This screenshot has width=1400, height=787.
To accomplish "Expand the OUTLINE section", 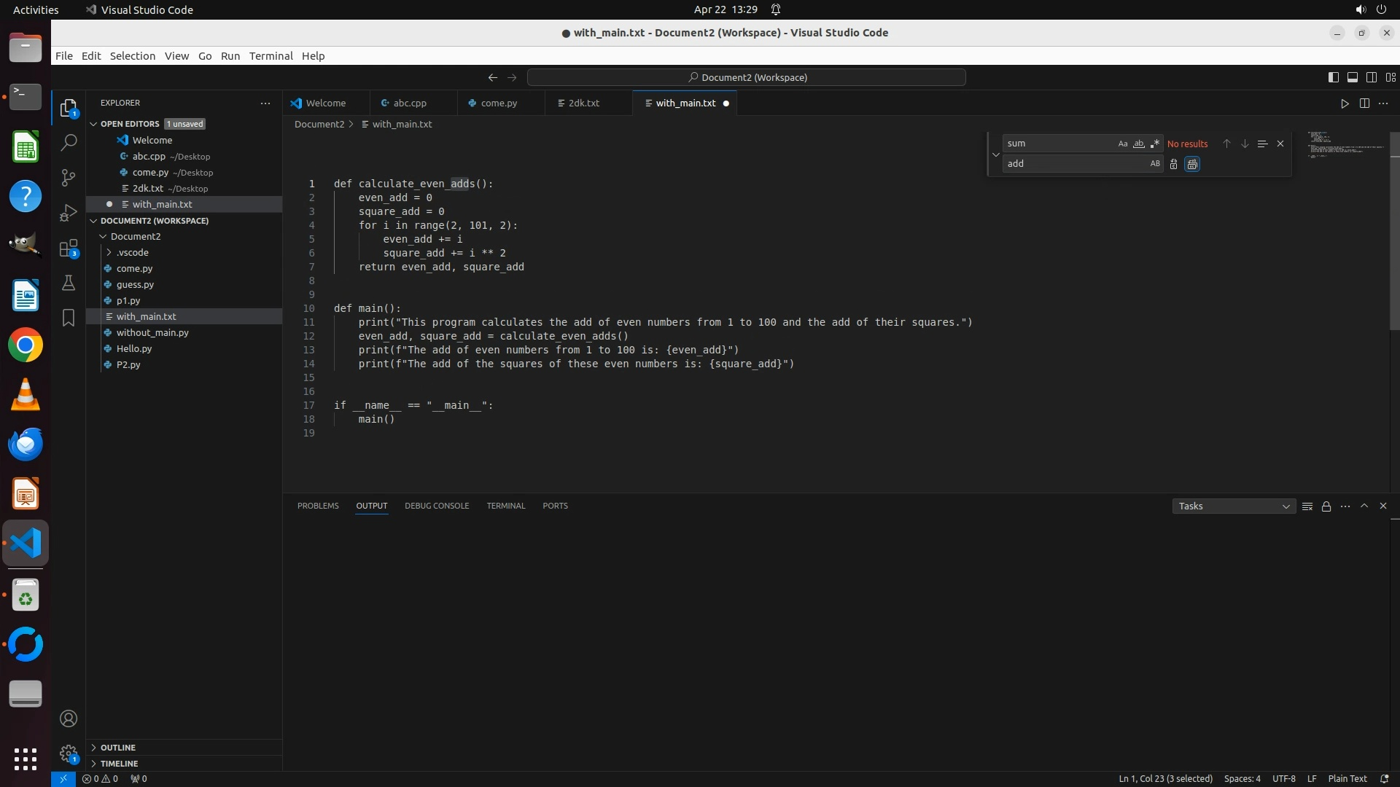I will pyautogui.click(x=118, y=748).
